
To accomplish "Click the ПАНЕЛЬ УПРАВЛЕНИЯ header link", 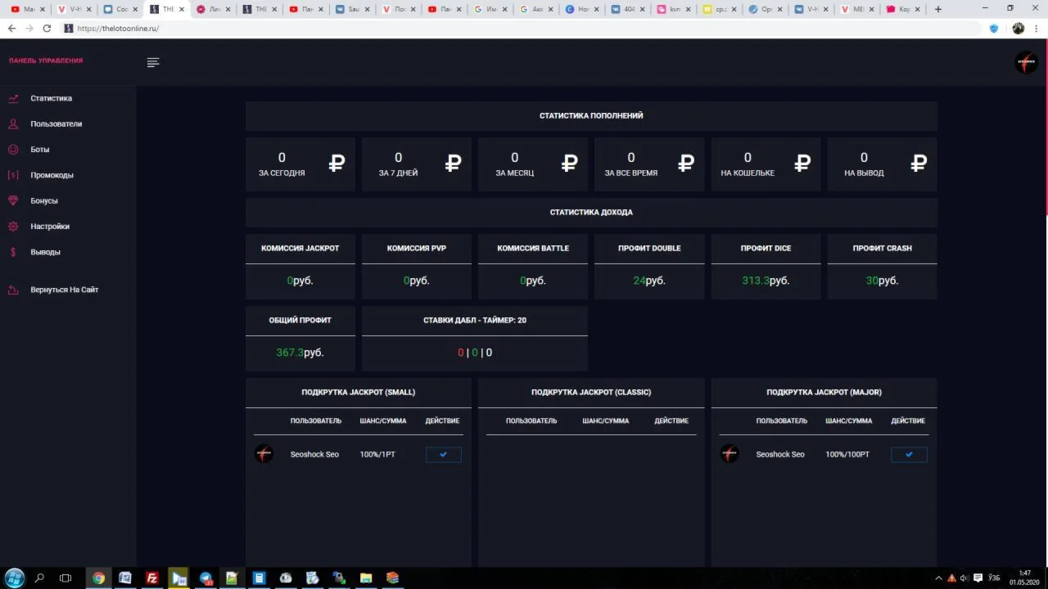I will click(x=46, y=61).
